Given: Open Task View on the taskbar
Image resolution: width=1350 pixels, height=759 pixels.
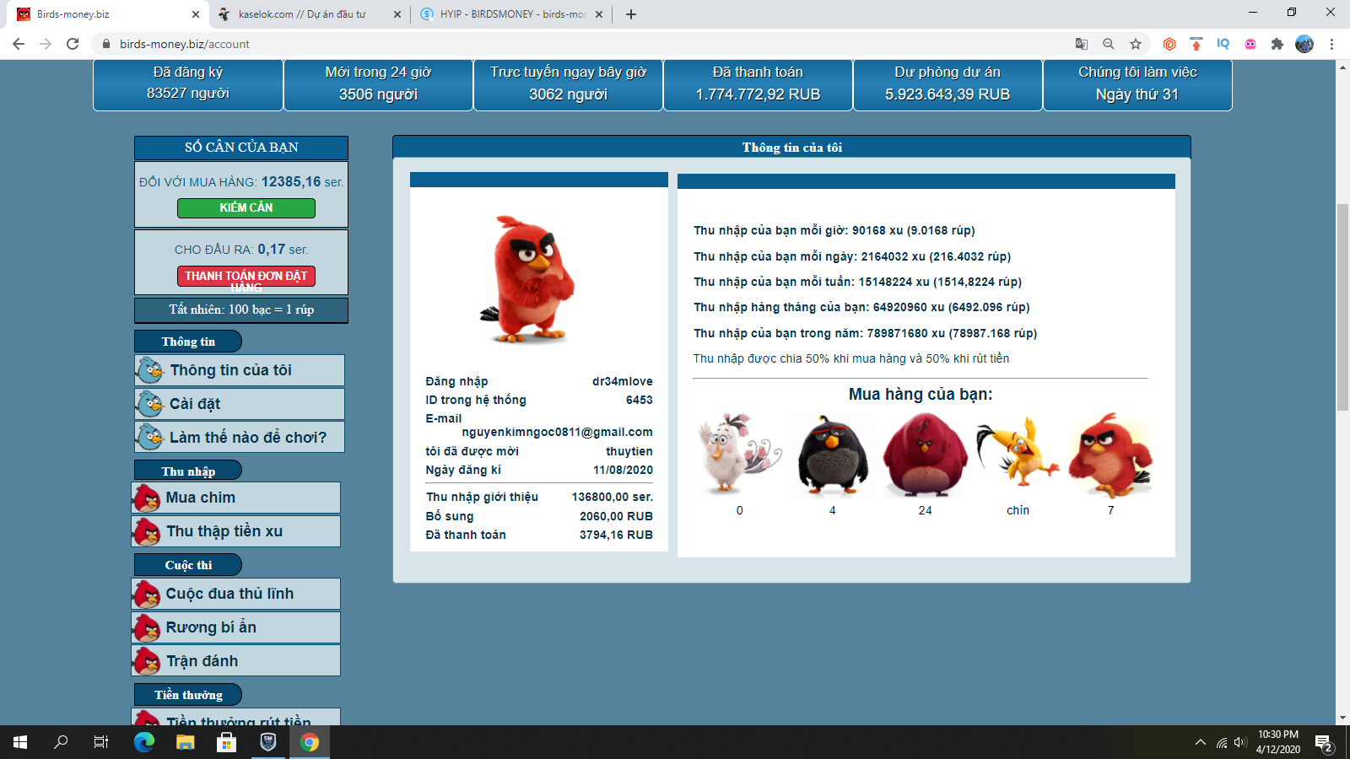Looking at the screenshot, I should 101,742.
